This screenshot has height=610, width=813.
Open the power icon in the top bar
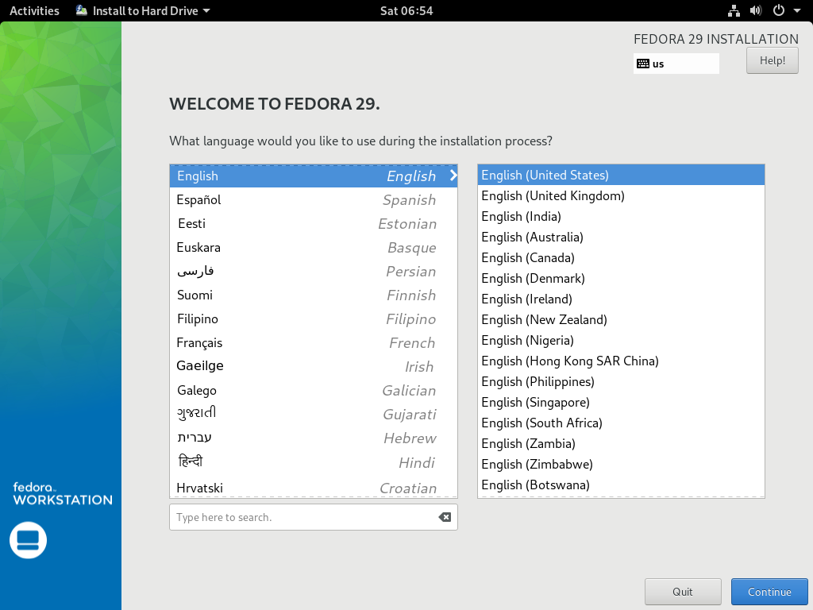[779, 10]
